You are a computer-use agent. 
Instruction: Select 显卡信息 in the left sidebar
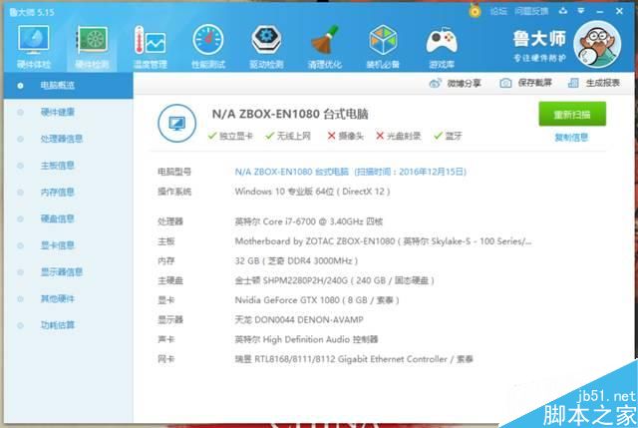click(x=57, y=245)
